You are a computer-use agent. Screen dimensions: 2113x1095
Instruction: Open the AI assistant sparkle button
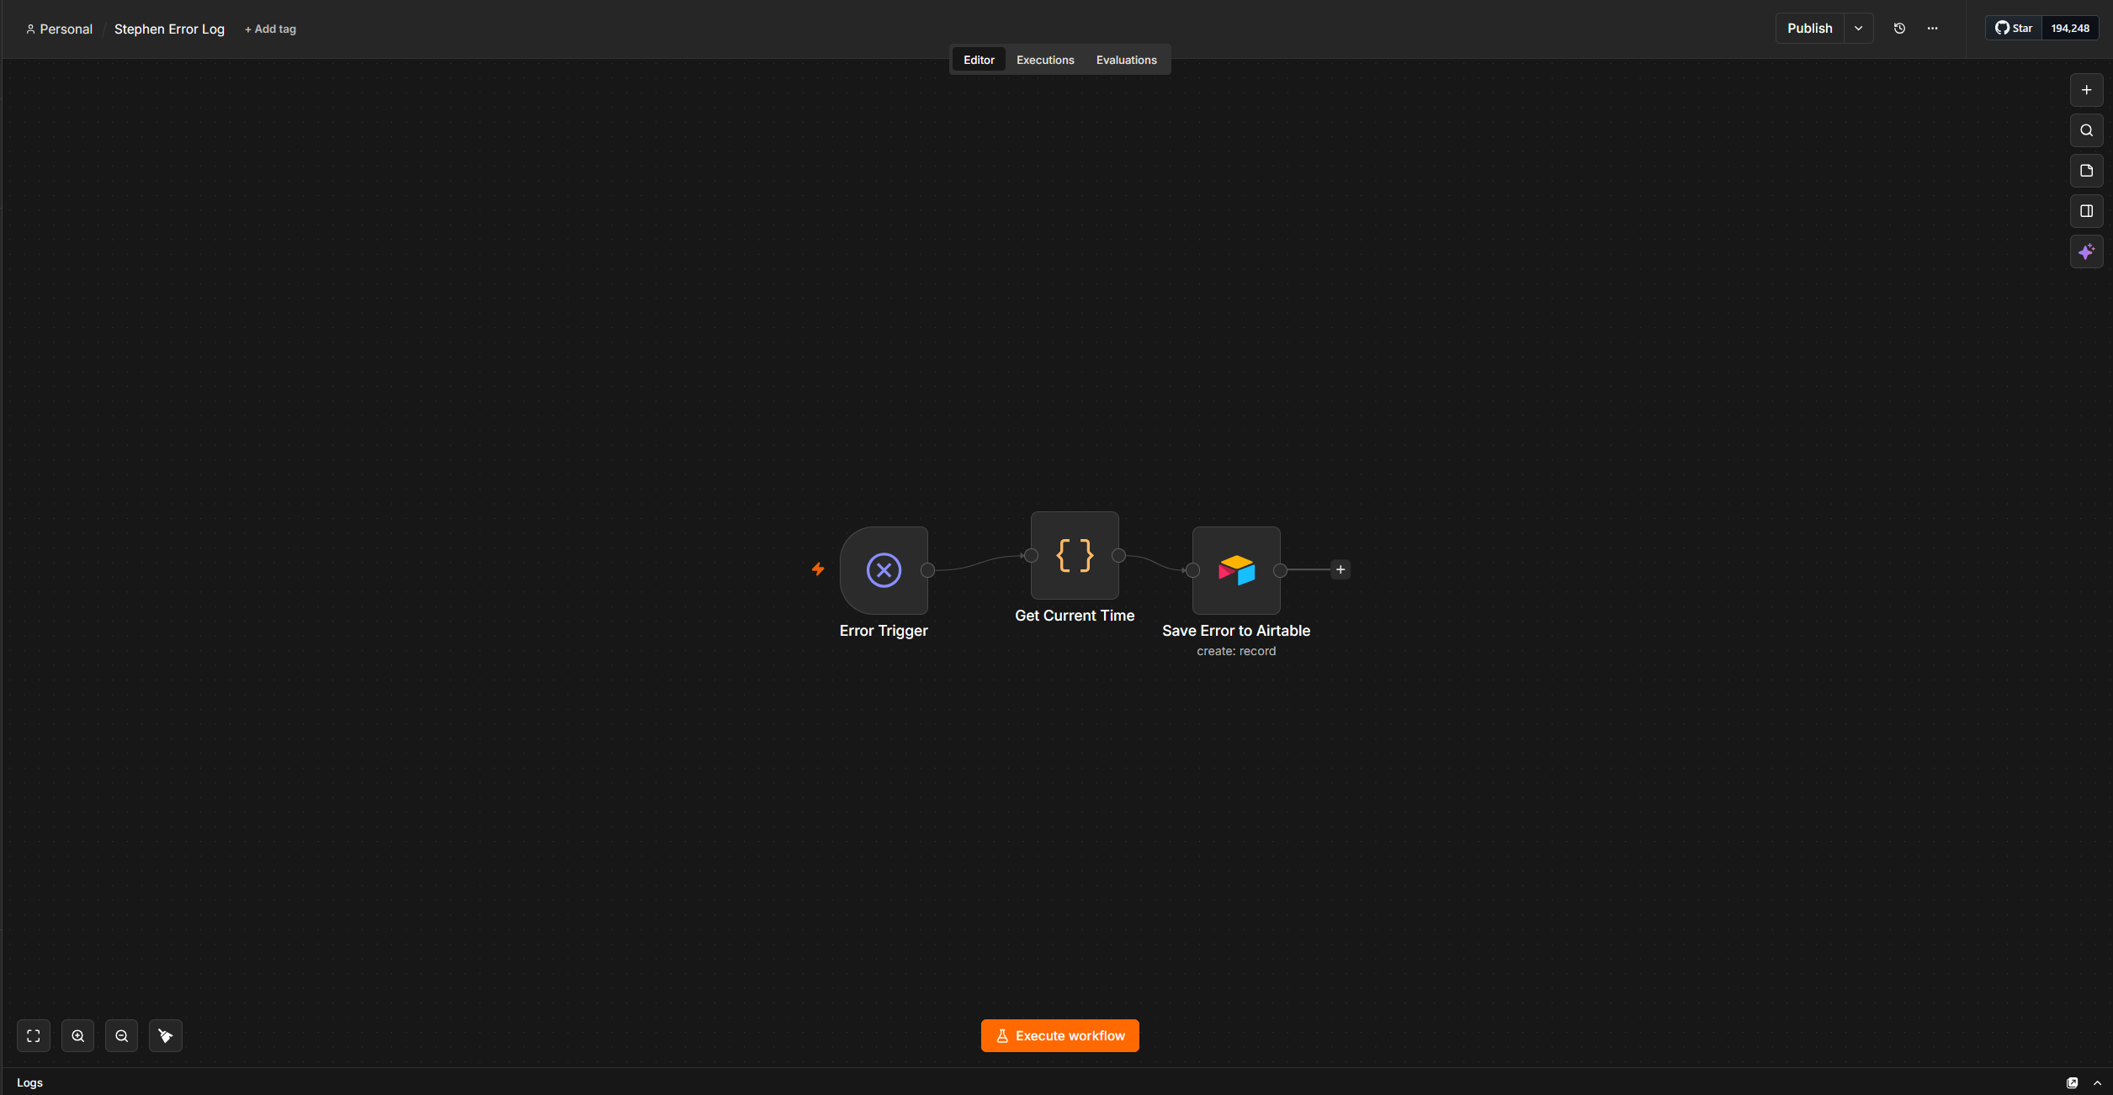pos(2086,251)
